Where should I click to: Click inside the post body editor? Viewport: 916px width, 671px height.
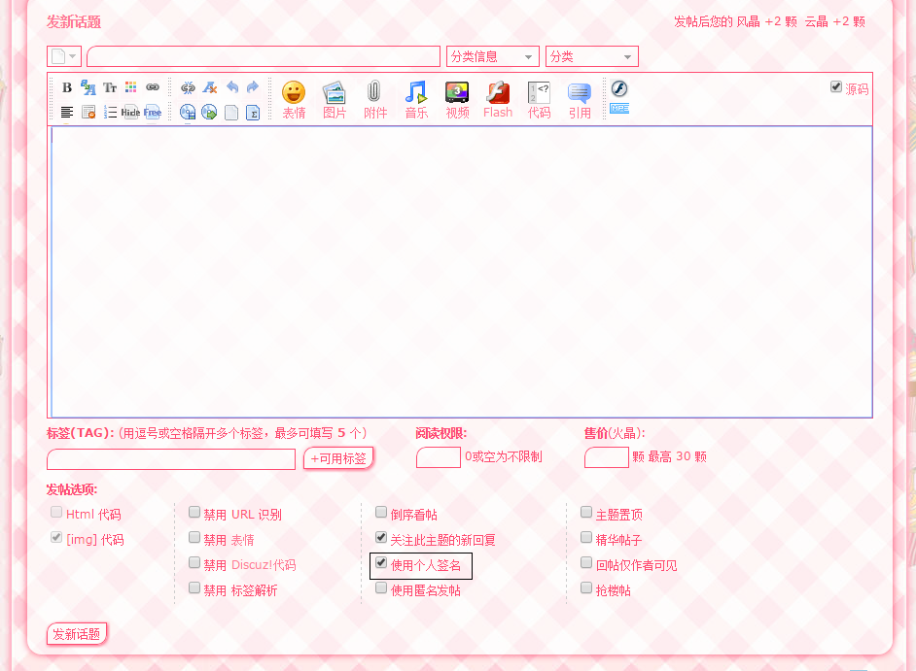point(460,272)
